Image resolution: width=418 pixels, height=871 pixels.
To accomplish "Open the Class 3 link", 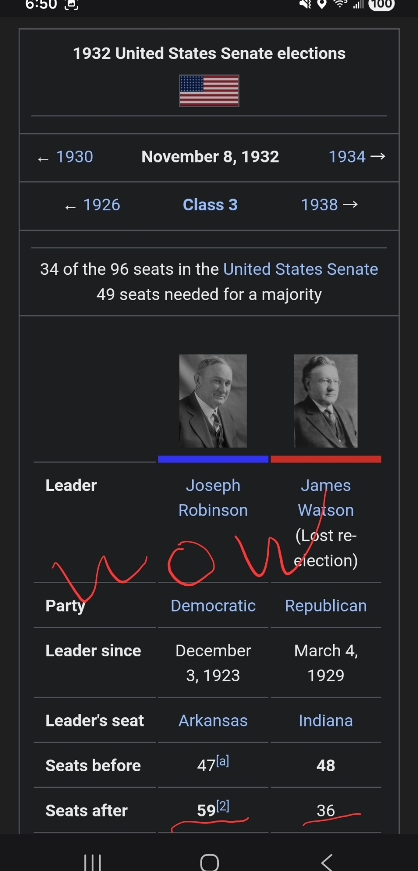I will pos(210,205).
